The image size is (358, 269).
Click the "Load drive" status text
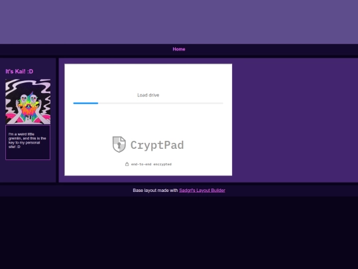149,95
